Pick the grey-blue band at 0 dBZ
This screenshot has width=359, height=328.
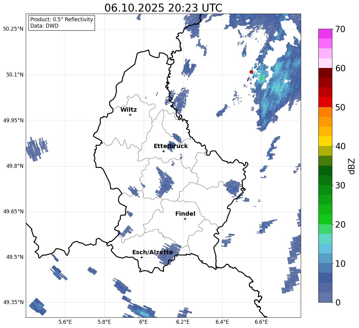point(325,297)
